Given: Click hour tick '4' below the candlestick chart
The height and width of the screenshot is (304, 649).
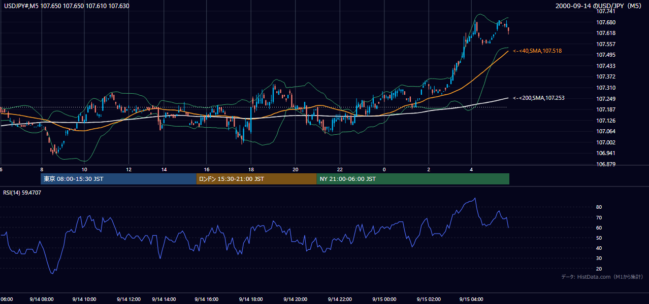Looking at the screenshot, I should (x=471, y=169).
